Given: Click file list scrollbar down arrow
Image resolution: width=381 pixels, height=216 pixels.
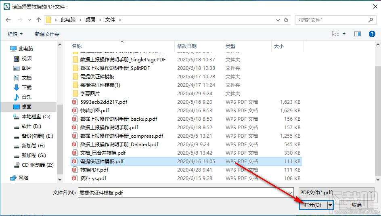Looking at the screenshot, I should (378, 180).
